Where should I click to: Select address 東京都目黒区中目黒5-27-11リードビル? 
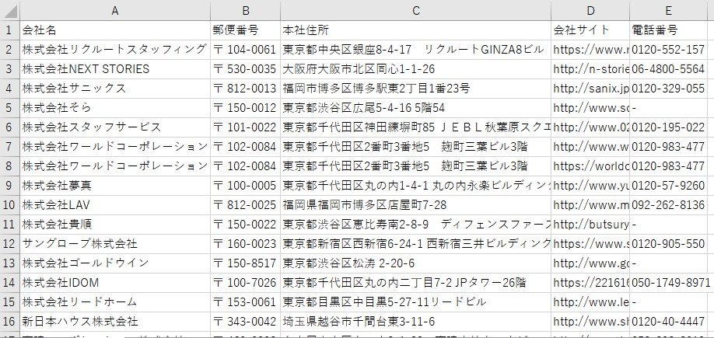(x=416, y=302)
